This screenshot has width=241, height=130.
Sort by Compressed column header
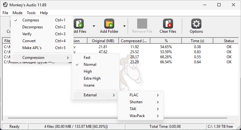pyautogui.click(x=134, y=41)
